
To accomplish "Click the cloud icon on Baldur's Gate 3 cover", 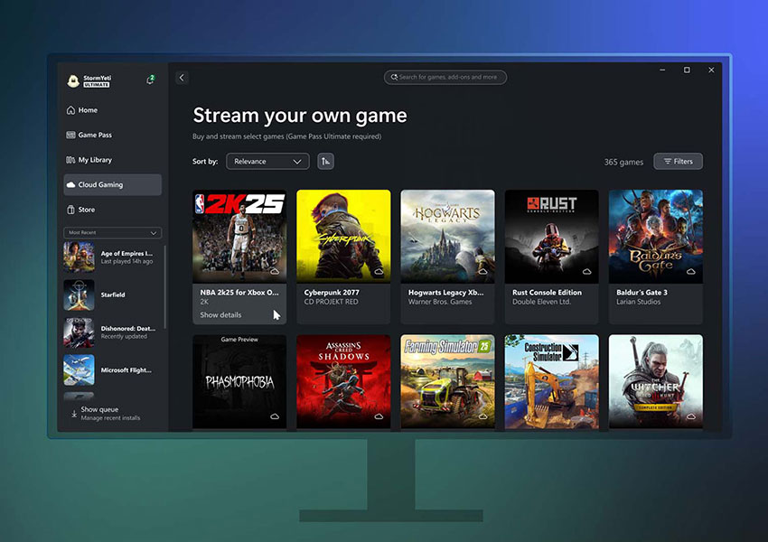I will pos(690,271).
